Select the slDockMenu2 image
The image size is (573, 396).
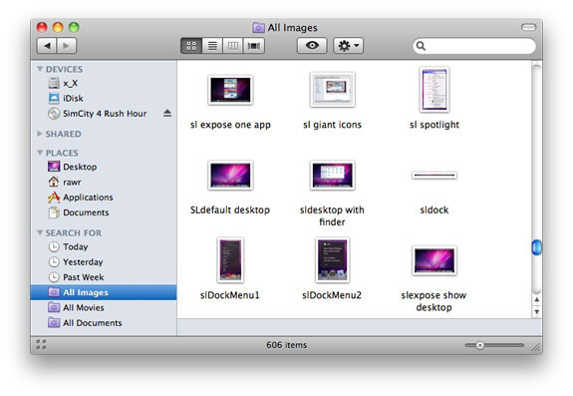click(332, 260)
